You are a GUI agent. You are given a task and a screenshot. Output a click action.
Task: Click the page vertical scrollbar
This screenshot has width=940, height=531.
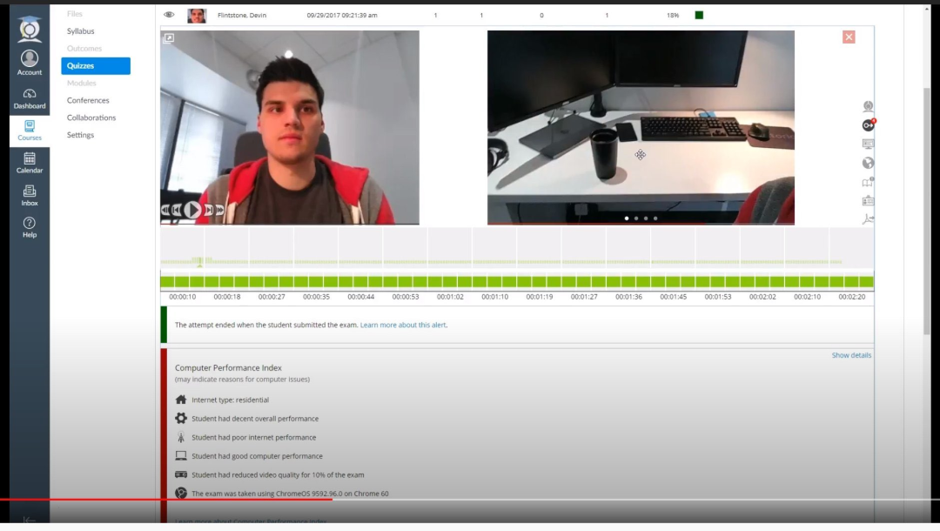[927, 210]
